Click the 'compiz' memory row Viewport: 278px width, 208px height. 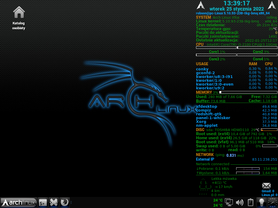[236, 110]
